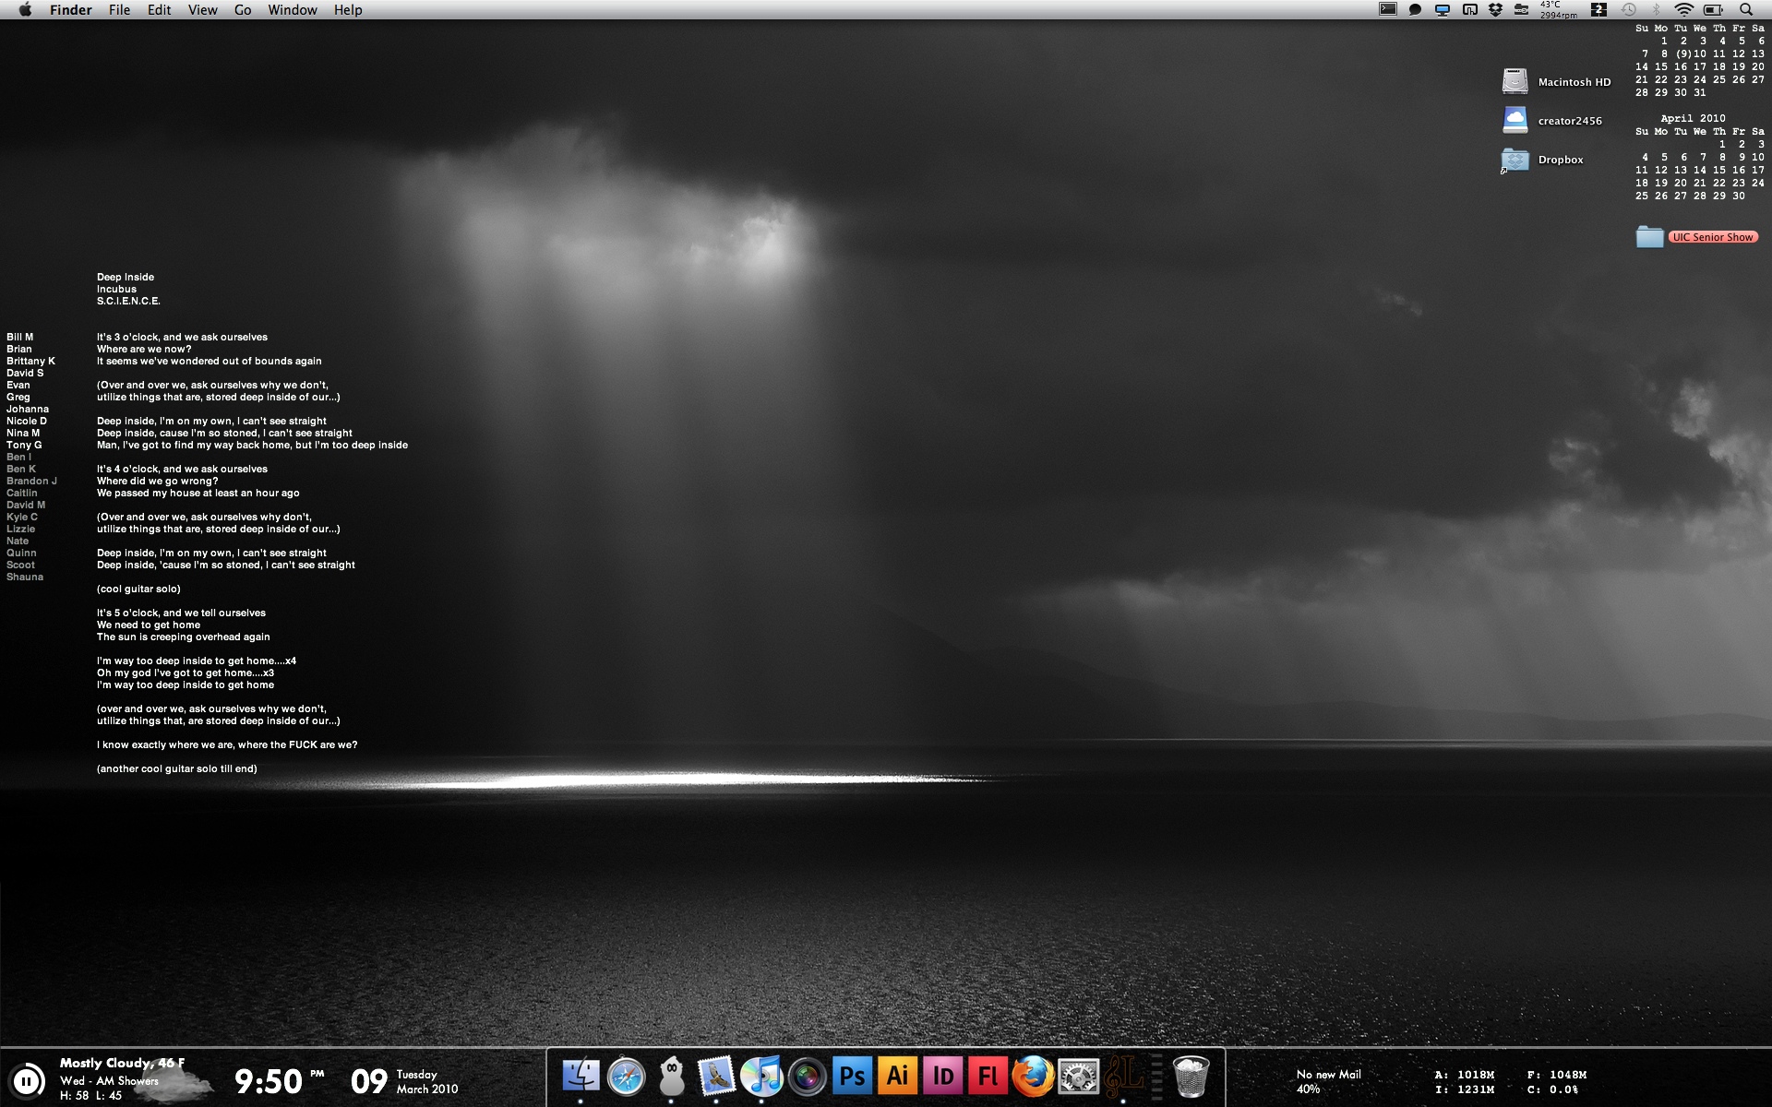Open the Mail app in Dock
Viewport: 1772px width, 1107px height.
point(716,1076)
